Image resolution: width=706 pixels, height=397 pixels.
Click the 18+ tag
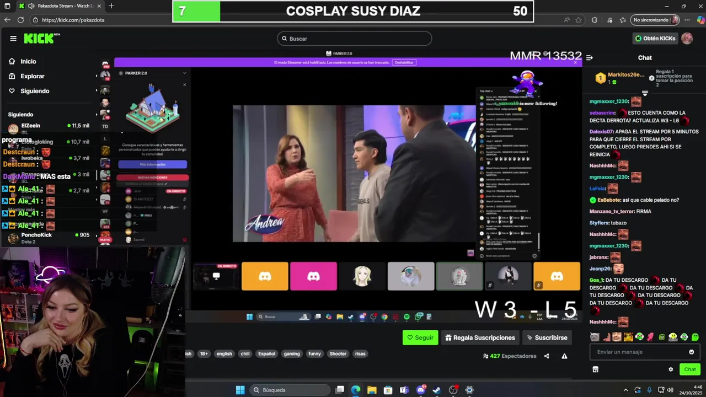(204, 354)
